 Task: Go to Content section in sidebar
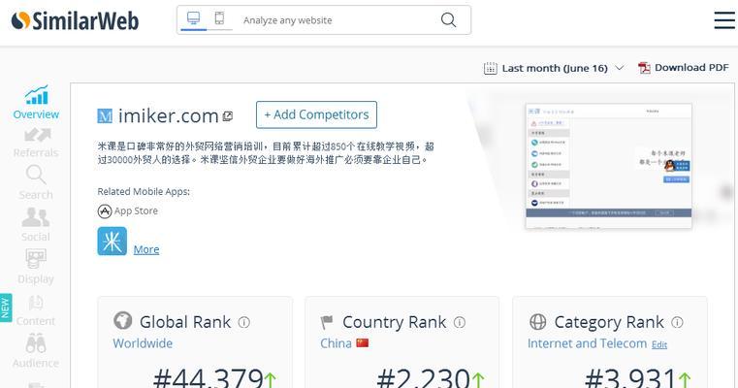pyautogui.click(x=36, y=310)
